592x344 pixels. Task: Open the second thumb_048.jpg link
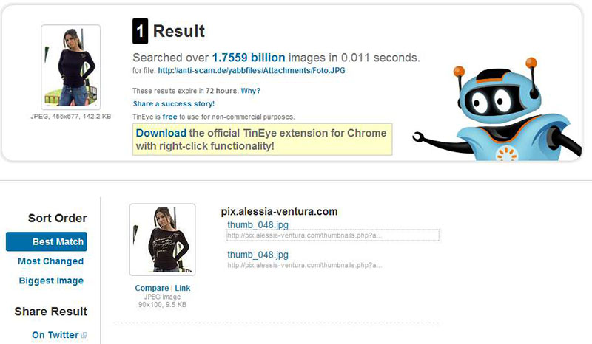pyautogui.click(x=258, y=255)
